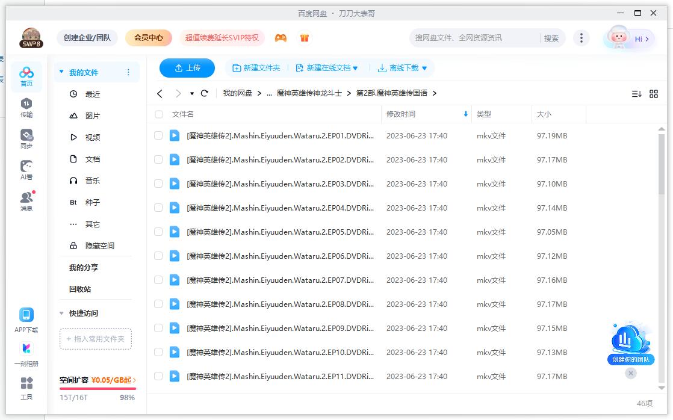Click the chevron after 我的网盘 breadcrumb
Image resolution: width=673 pixels, height=420 pixels.
point(259,93)
